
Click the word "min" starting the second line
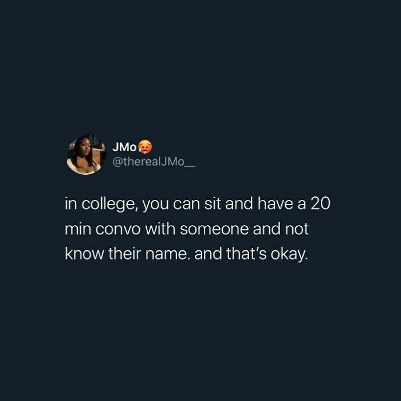(78, 229)
